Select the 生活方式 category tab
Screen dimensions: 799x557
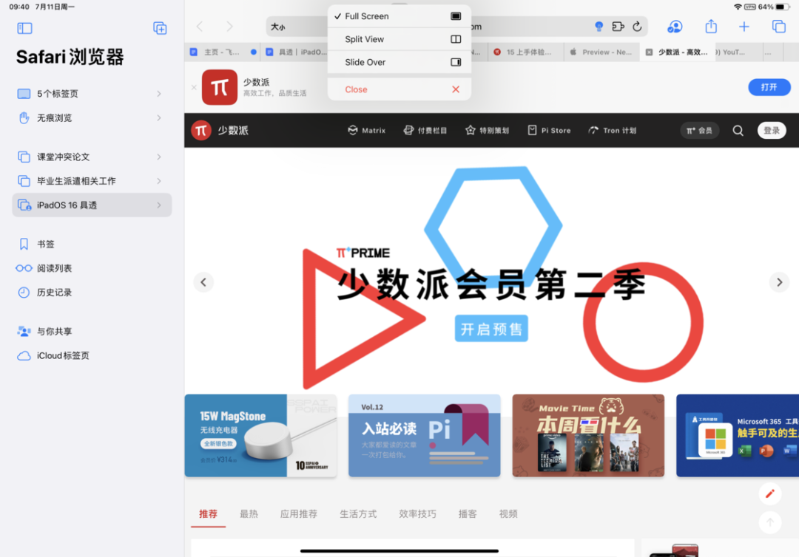[x=358, y=513]
